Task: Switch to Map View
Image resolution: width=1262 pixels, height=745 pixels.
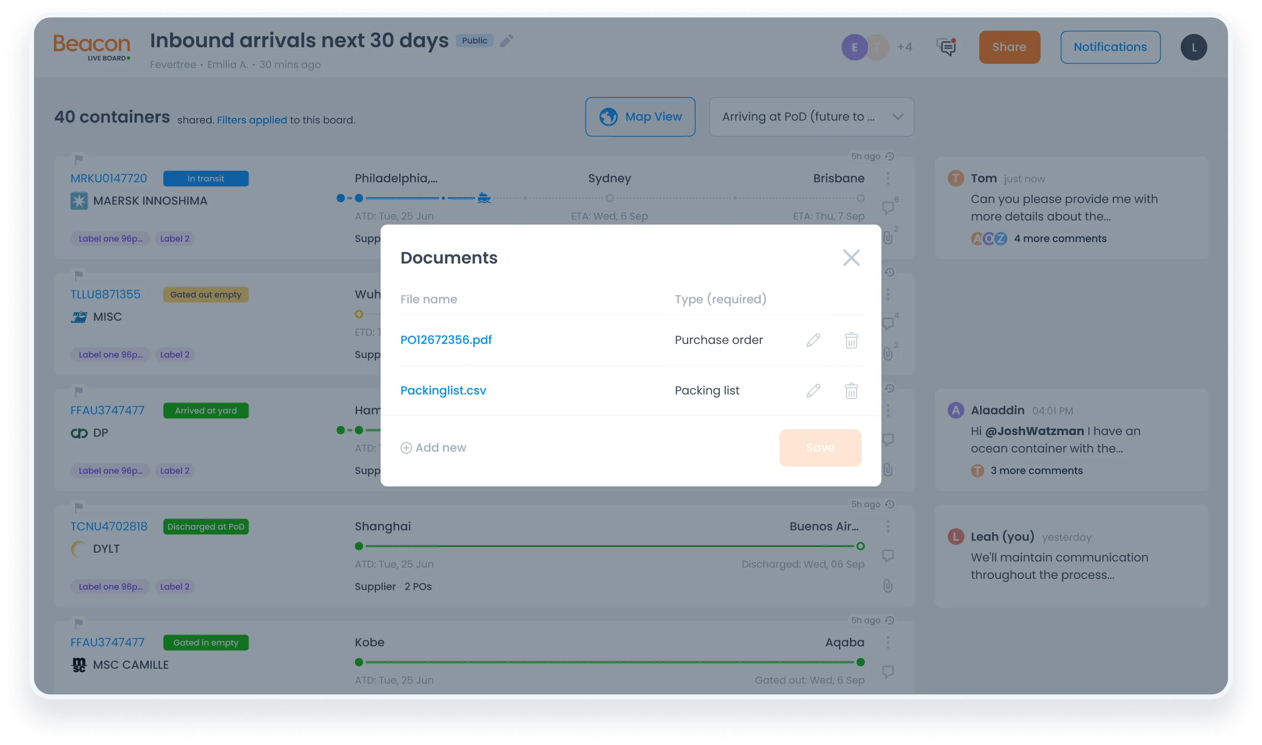Action: click(x=640, y=117)
